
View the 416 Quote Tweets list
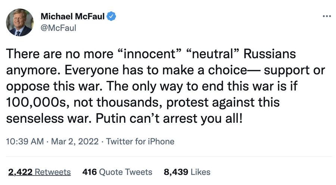point(117,172)
